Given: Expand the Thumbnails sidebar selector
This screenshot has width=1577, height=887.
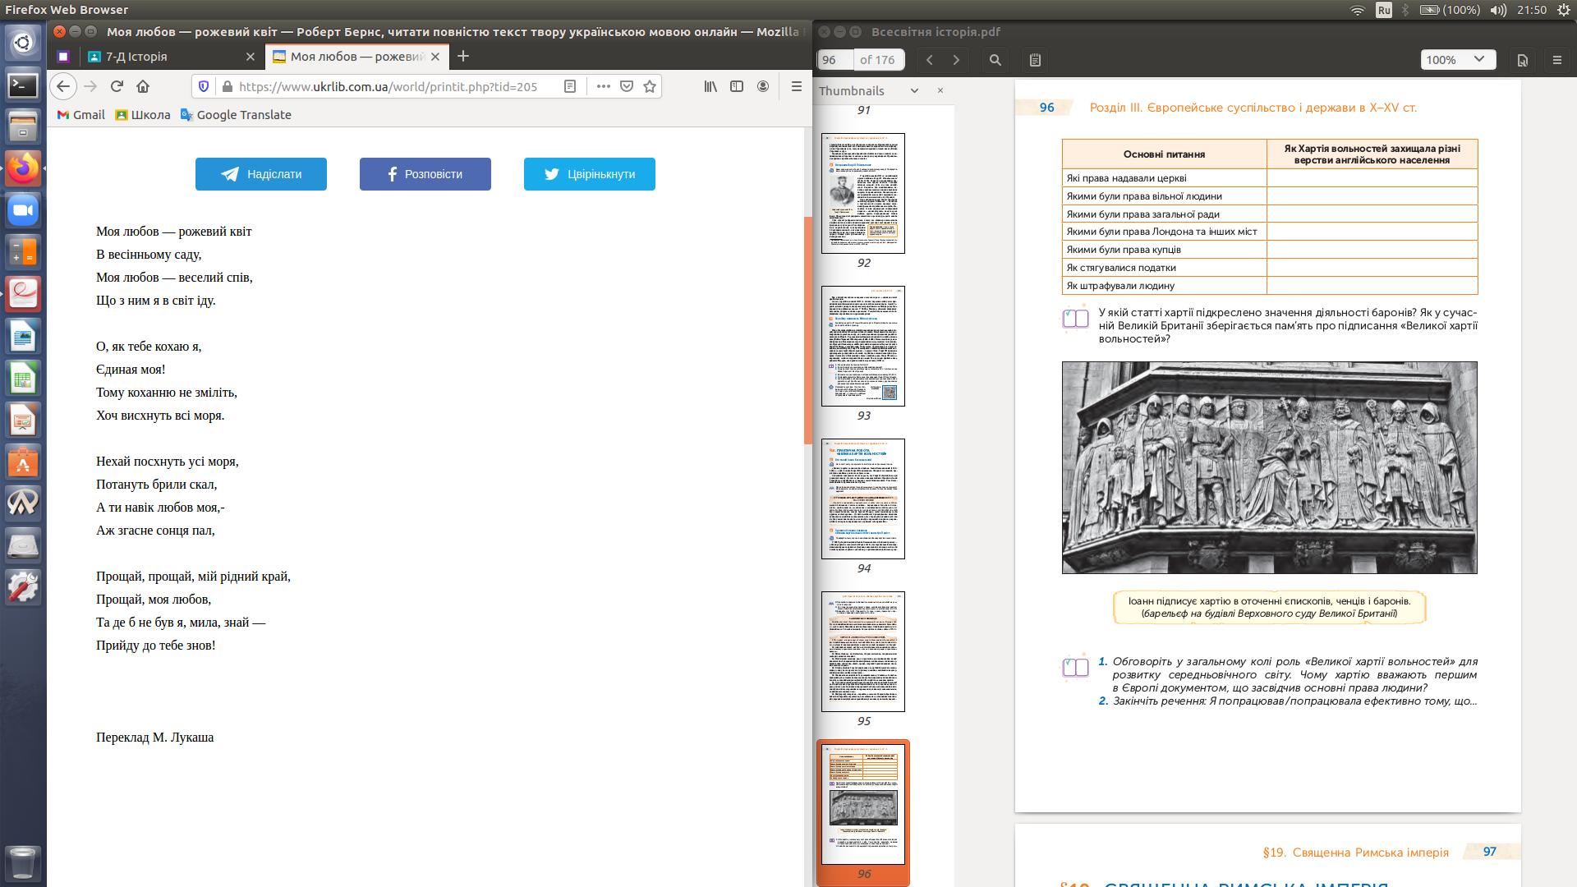Looking at the screenshot, I should [x=914, y=90].
